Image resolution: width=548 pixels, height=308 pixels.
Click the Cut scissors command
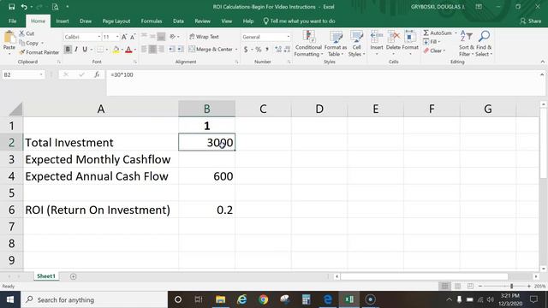[x=27, y=33]
